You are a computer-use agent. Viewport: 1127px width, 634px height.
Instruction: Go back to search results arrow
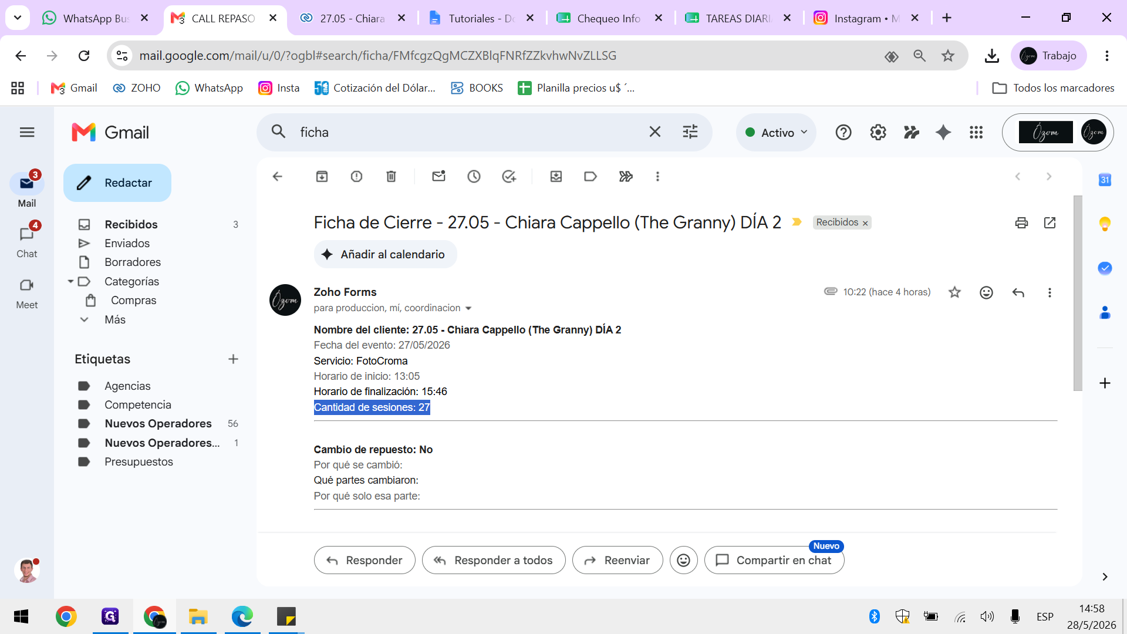click(x=278, y=177)
